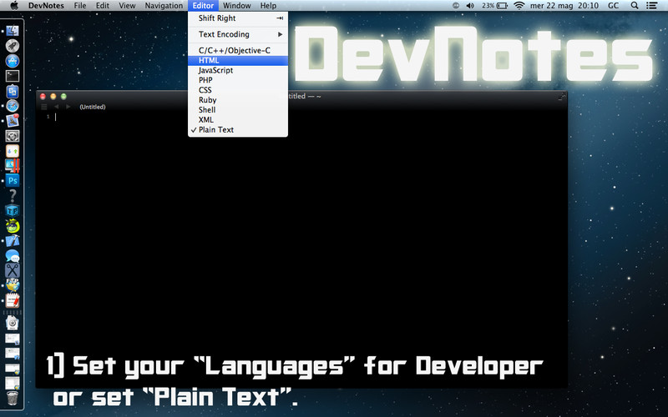668x417 pixels.
Task: Open Notification Center list icon
Action: (651, 6)
